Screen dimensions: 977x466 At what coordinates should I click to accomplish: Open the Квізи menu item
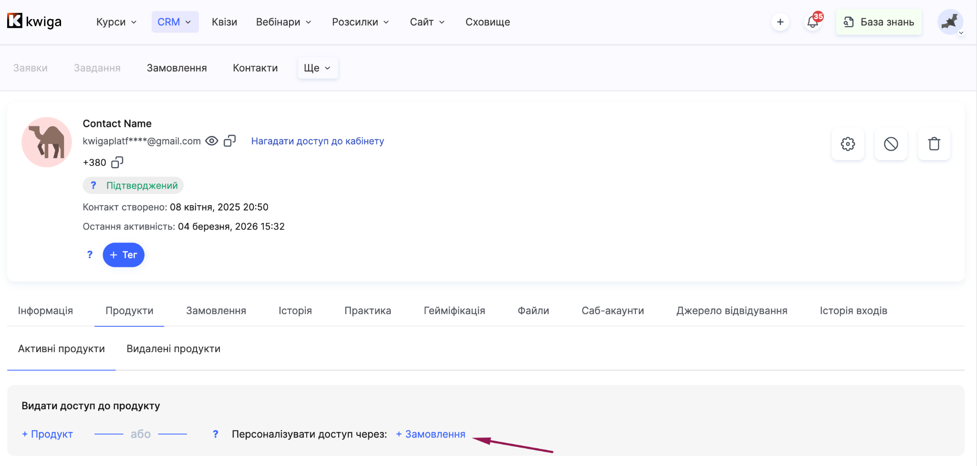coord(224,22)
